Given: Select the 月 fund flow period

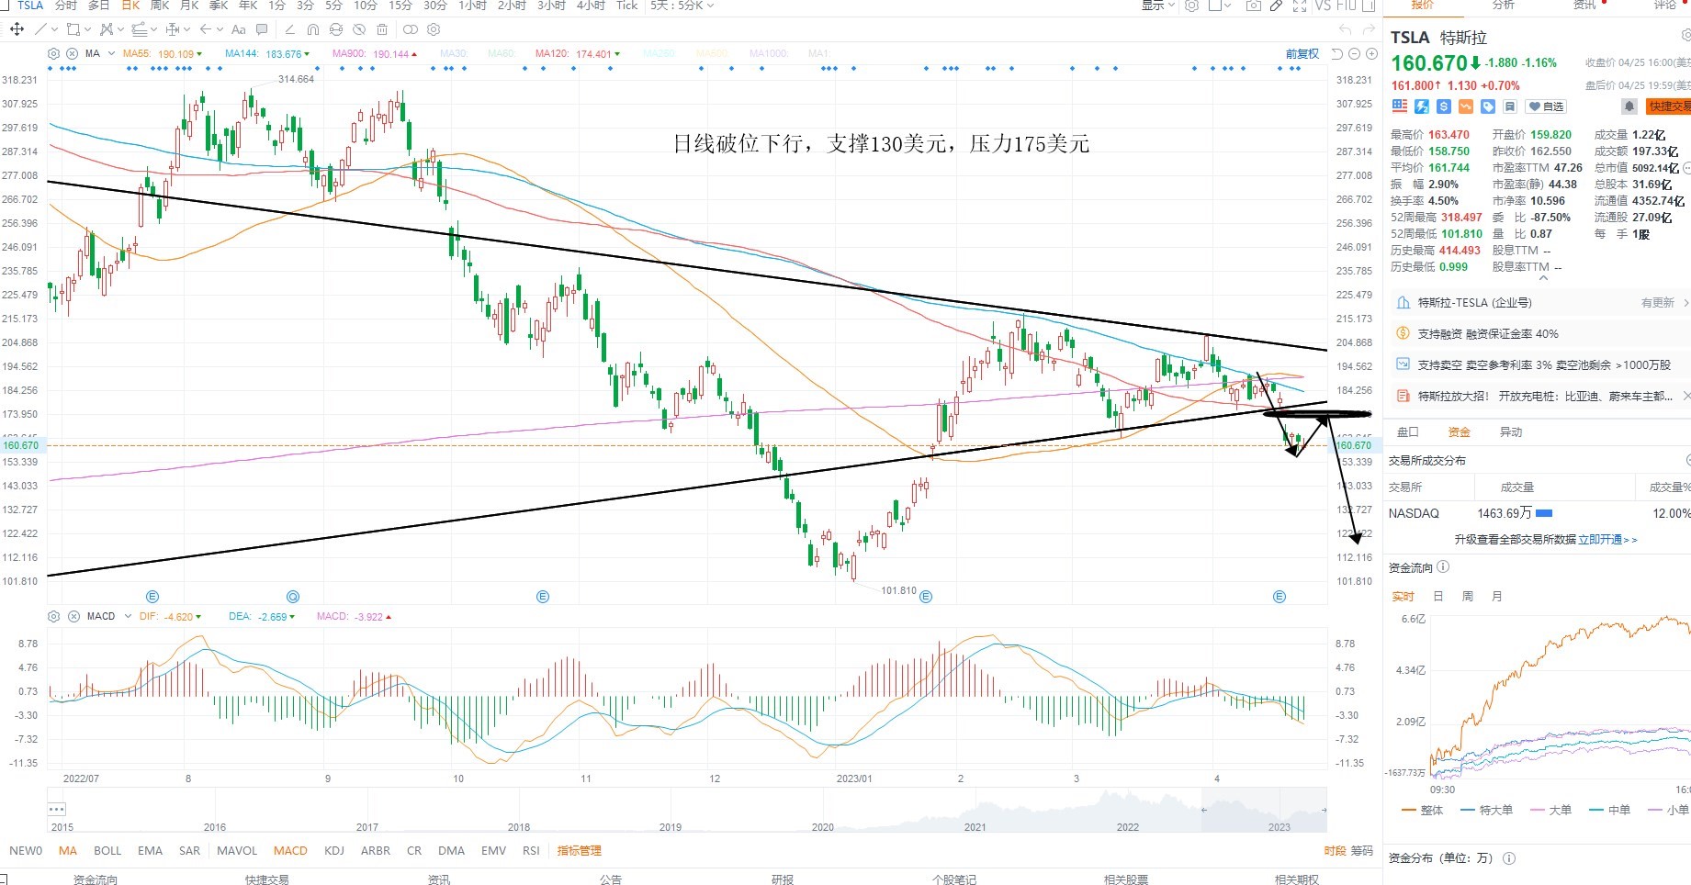Looking at the screenshot, I should 1497,597.
